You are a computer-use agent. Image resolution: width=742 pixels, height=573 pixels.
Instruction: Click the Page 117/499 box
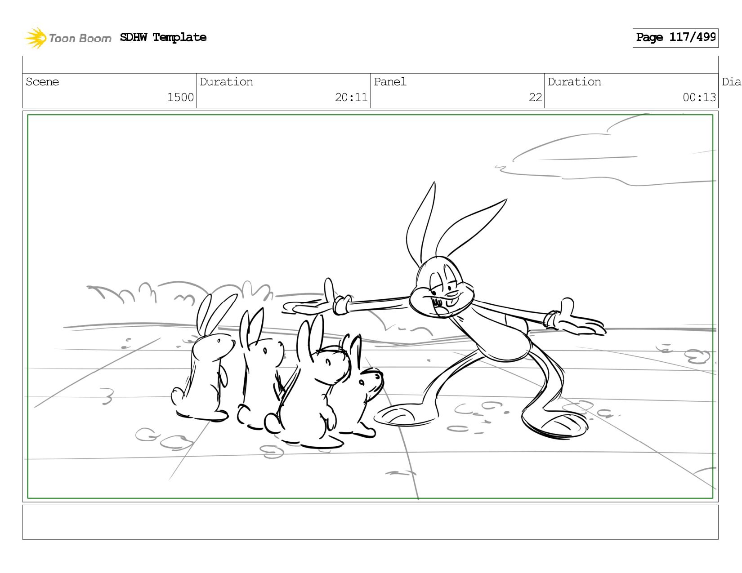coord(675,38)
